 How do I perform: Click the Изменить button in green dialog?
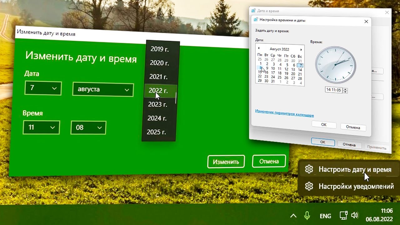click(x=226, y=162)
